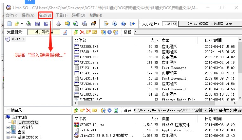
Task: Expand the 我的文档 tree node
Action: click(8, 128)
